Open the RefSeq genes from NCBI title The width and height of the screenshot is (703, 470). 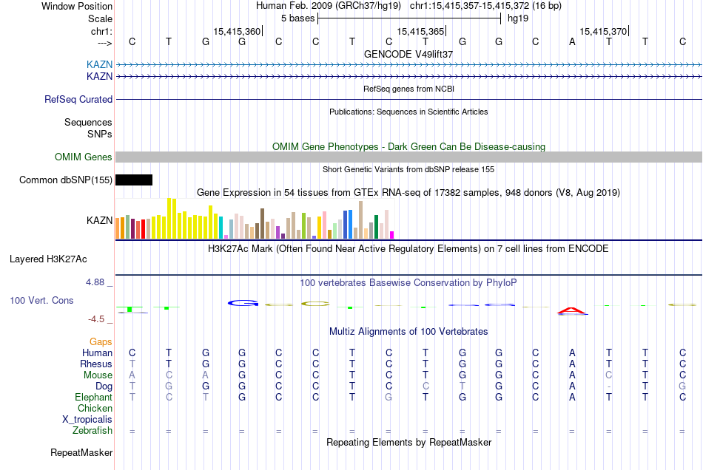point(408,89)
